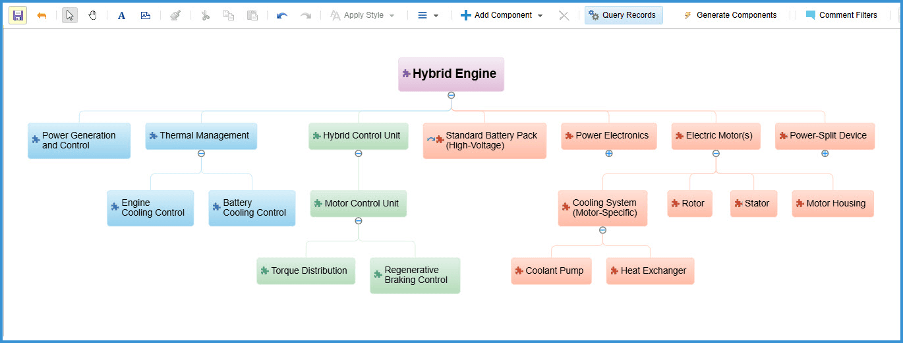Collapse the Cooling System (Motor-Specific) branch
Image resolution: width=903 pixels, height=343 pixels.
602,230
